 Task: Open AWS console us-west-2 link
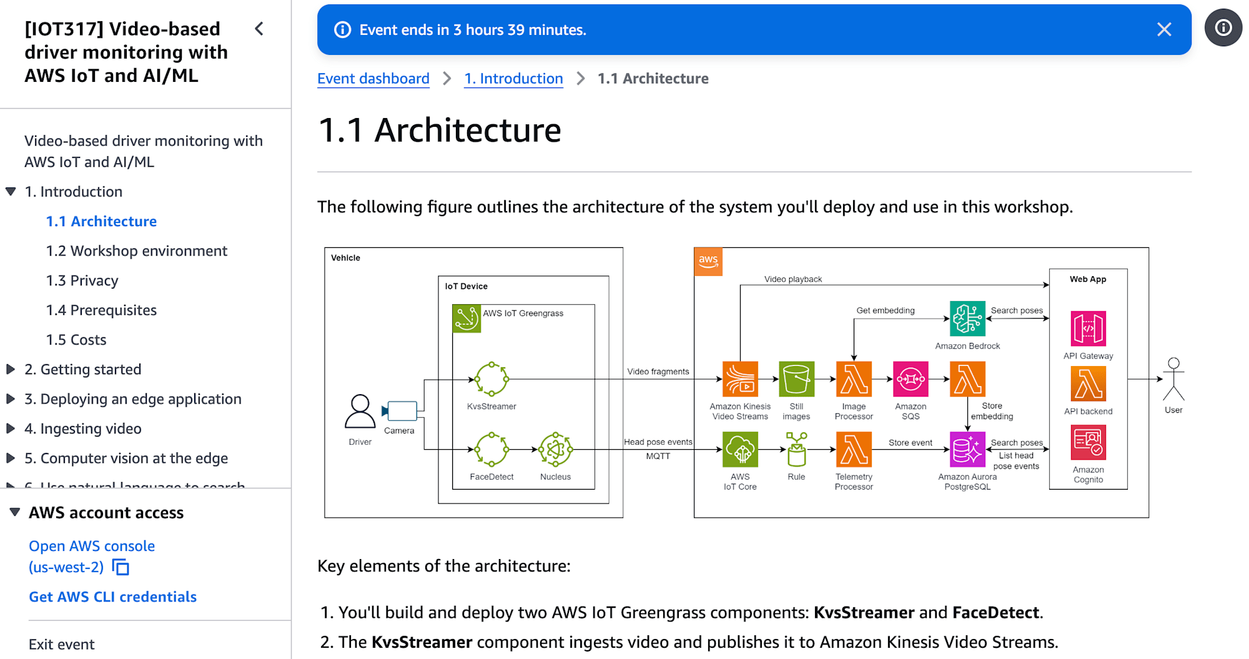click(x=92, y=557)
